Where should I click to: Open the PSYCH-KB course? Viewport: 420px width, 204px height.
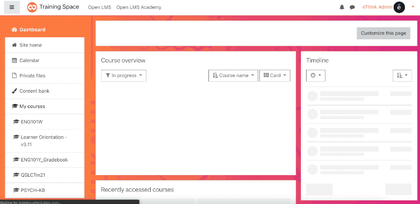pyautogui.click(x=45, y=190)
